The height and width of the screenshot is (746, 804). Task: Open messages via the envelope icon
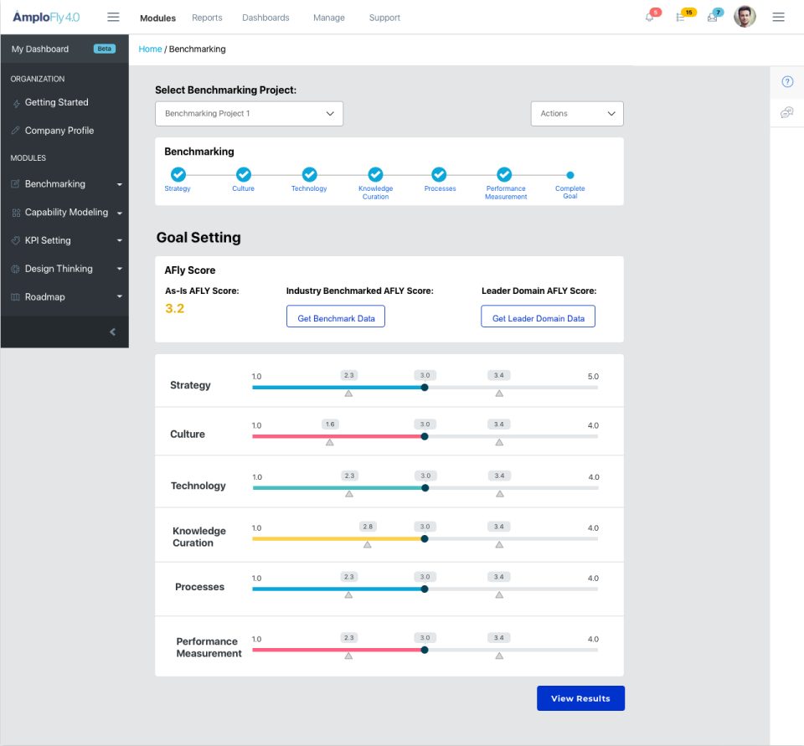click(714, 18)
